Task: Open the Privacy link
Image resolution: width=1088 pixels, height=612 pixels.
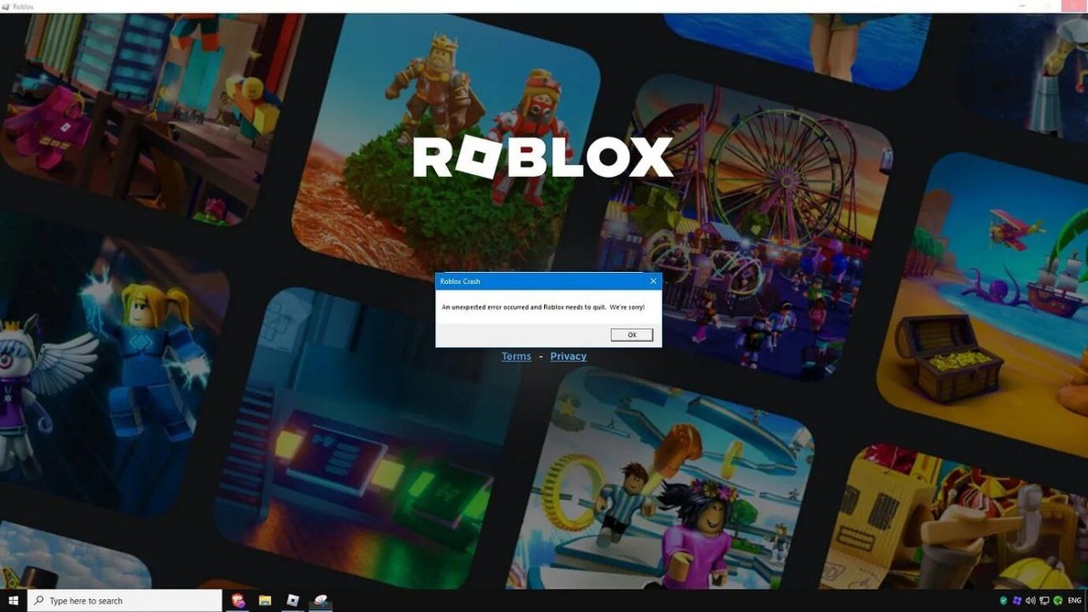Action: coord(568,356)
